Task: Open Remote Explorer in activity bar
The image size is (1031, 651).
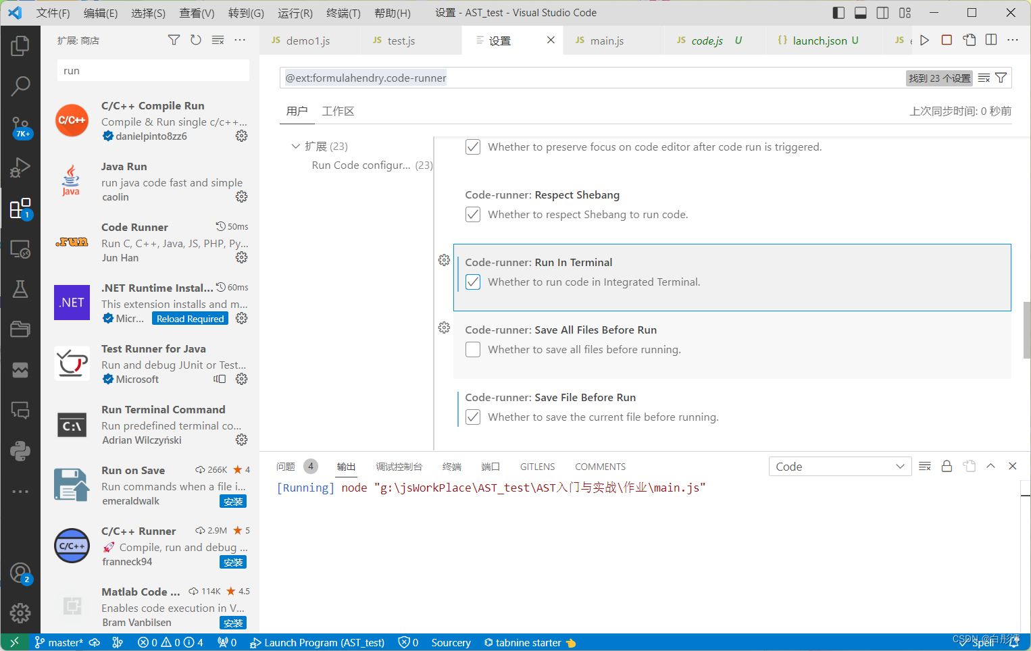Action: 20,249
